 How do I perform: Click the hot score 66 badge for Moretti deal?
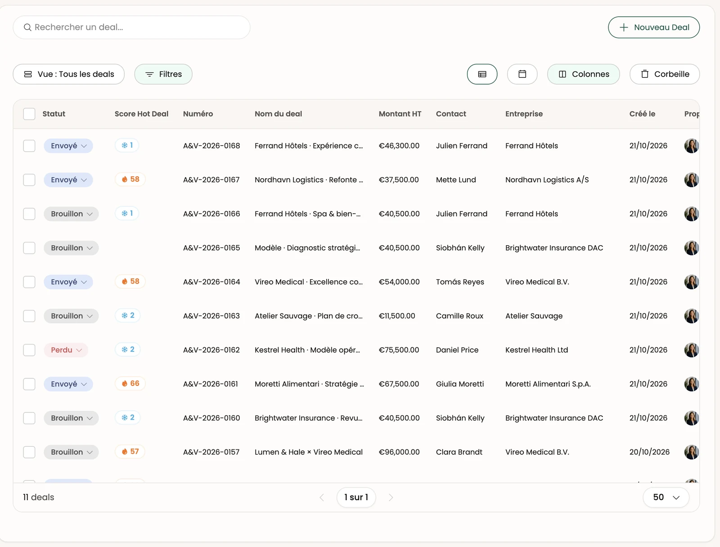[x=130, y=383]
